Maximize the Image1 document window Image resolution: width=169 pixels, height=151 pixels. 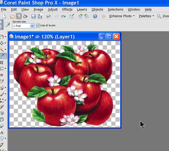[x=109, y=37]
